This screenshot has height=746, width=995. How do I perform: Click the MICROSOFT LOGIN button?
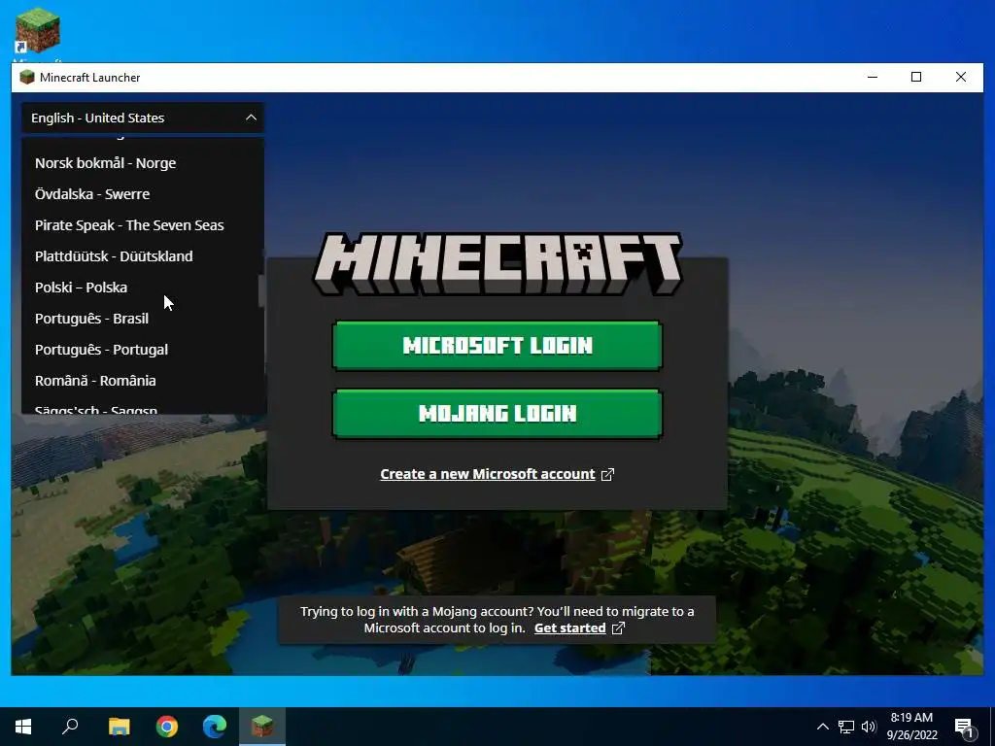pos(497,346)
